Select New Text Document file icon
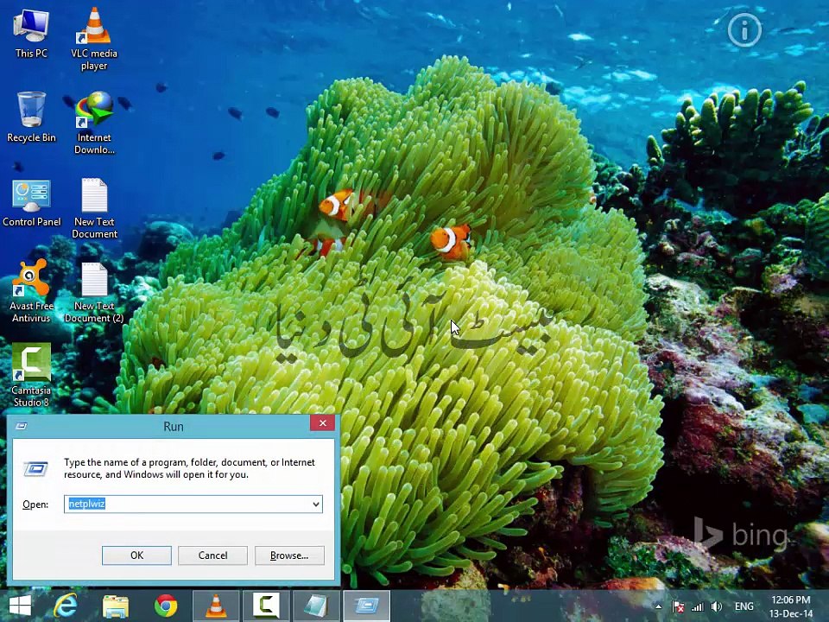This screenshot has width=829, height=622. (94, 208)
